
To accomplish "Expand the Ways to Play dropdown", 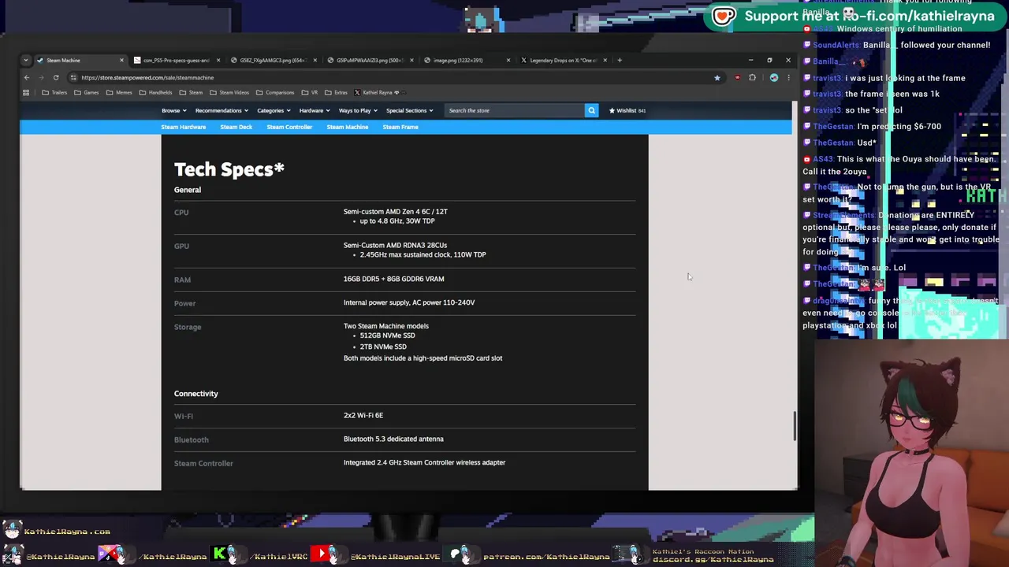I will click(358, 110).
